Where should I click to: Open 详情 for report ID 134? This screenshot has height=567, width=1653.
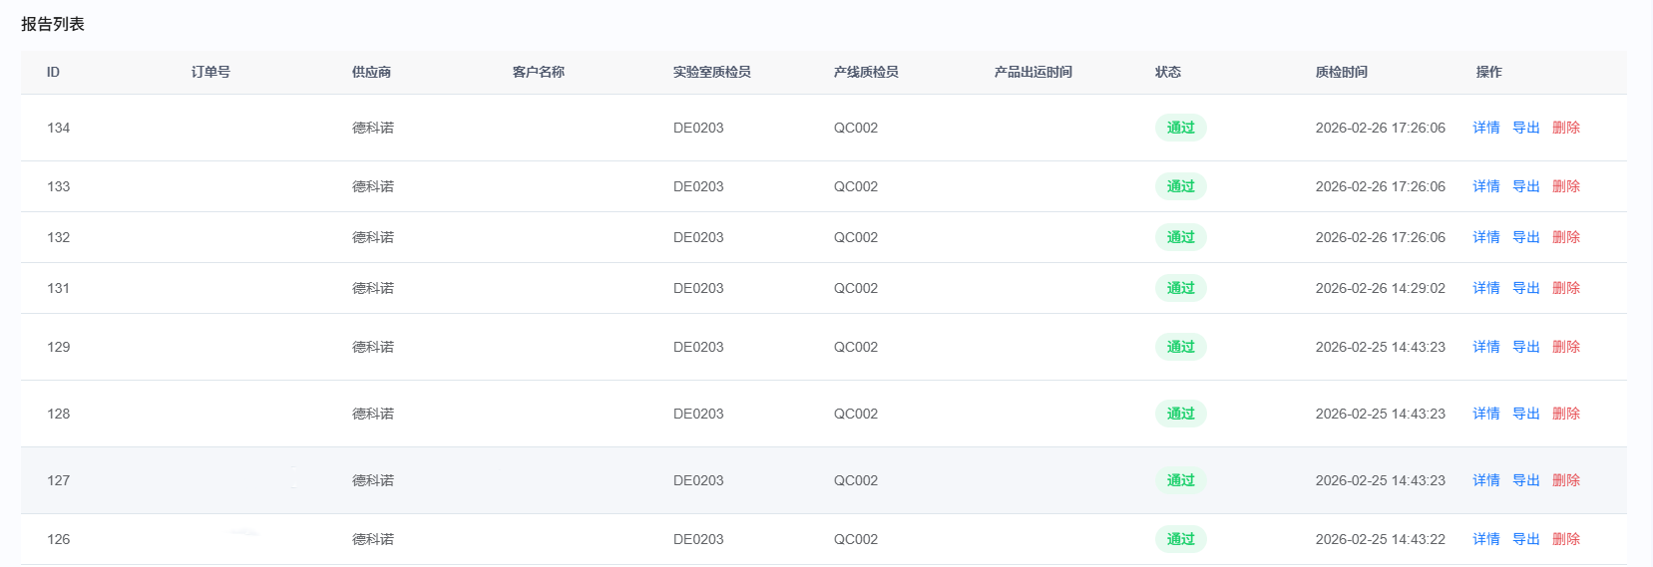click(1485, 128)
